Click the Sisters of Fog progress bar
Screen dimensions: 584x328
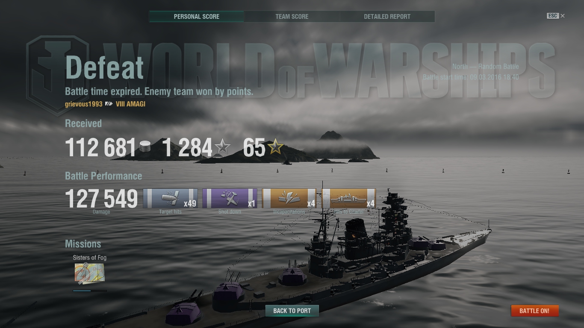click(90, 291)
